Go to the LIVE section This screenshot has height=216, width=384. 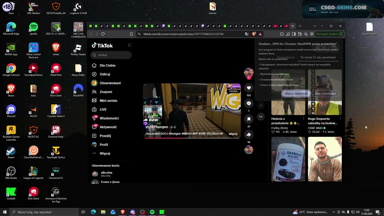[x=99, y=109]
